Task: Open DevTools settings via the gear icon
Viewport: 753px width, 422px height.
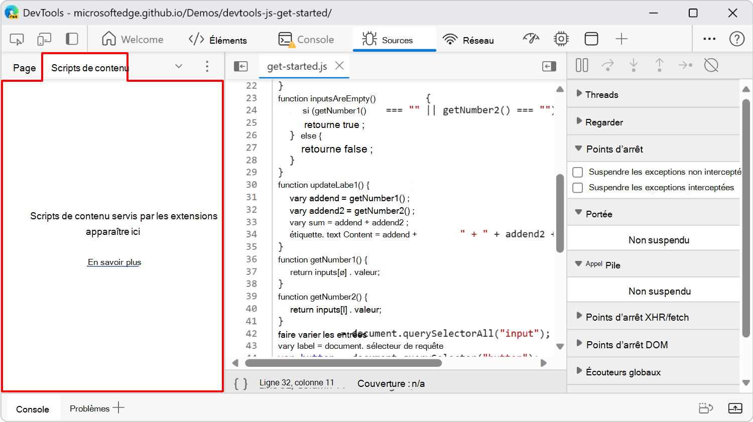Action: point(561,38)
